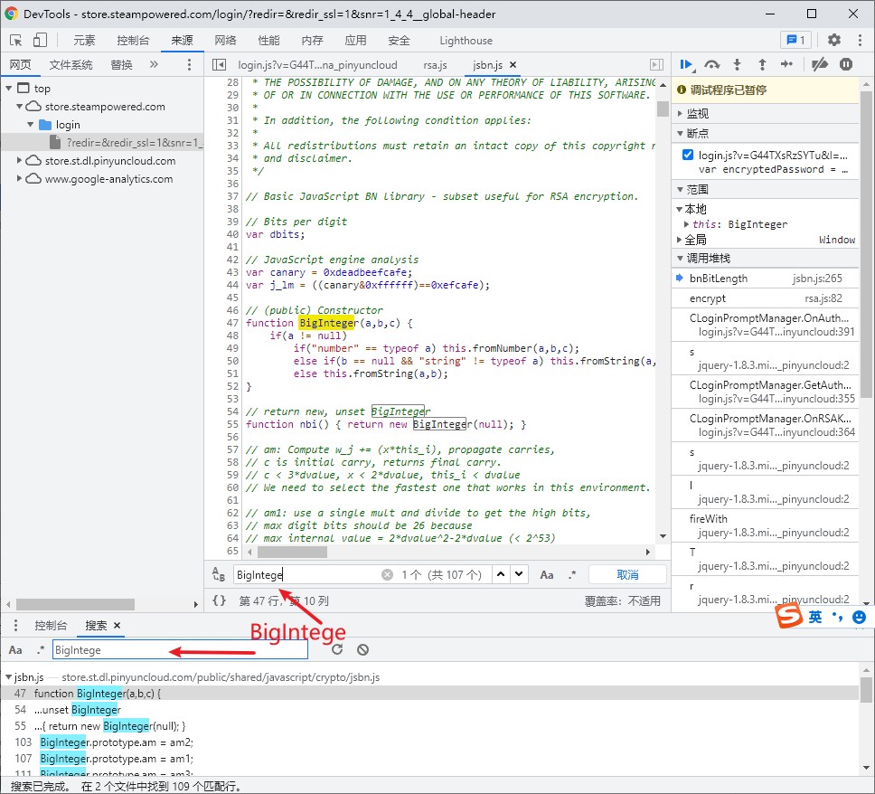This screenshot has height=794, width=875.
Task: Focus the in-file find input field
Action: click(306, 574)
